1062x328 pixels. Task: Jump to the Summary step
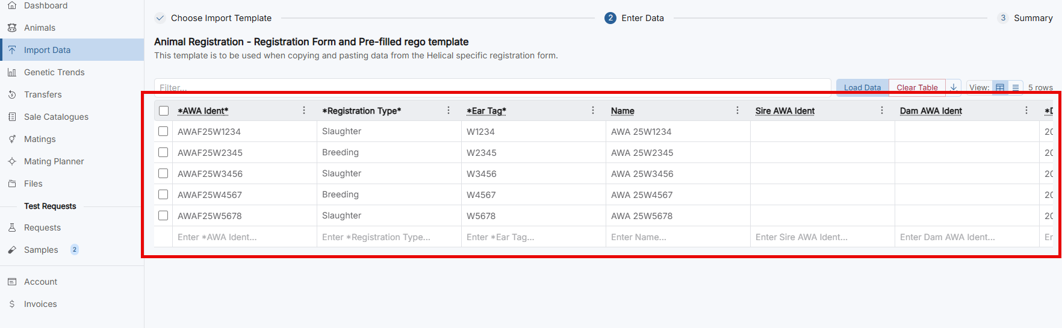pos(1032,18)
